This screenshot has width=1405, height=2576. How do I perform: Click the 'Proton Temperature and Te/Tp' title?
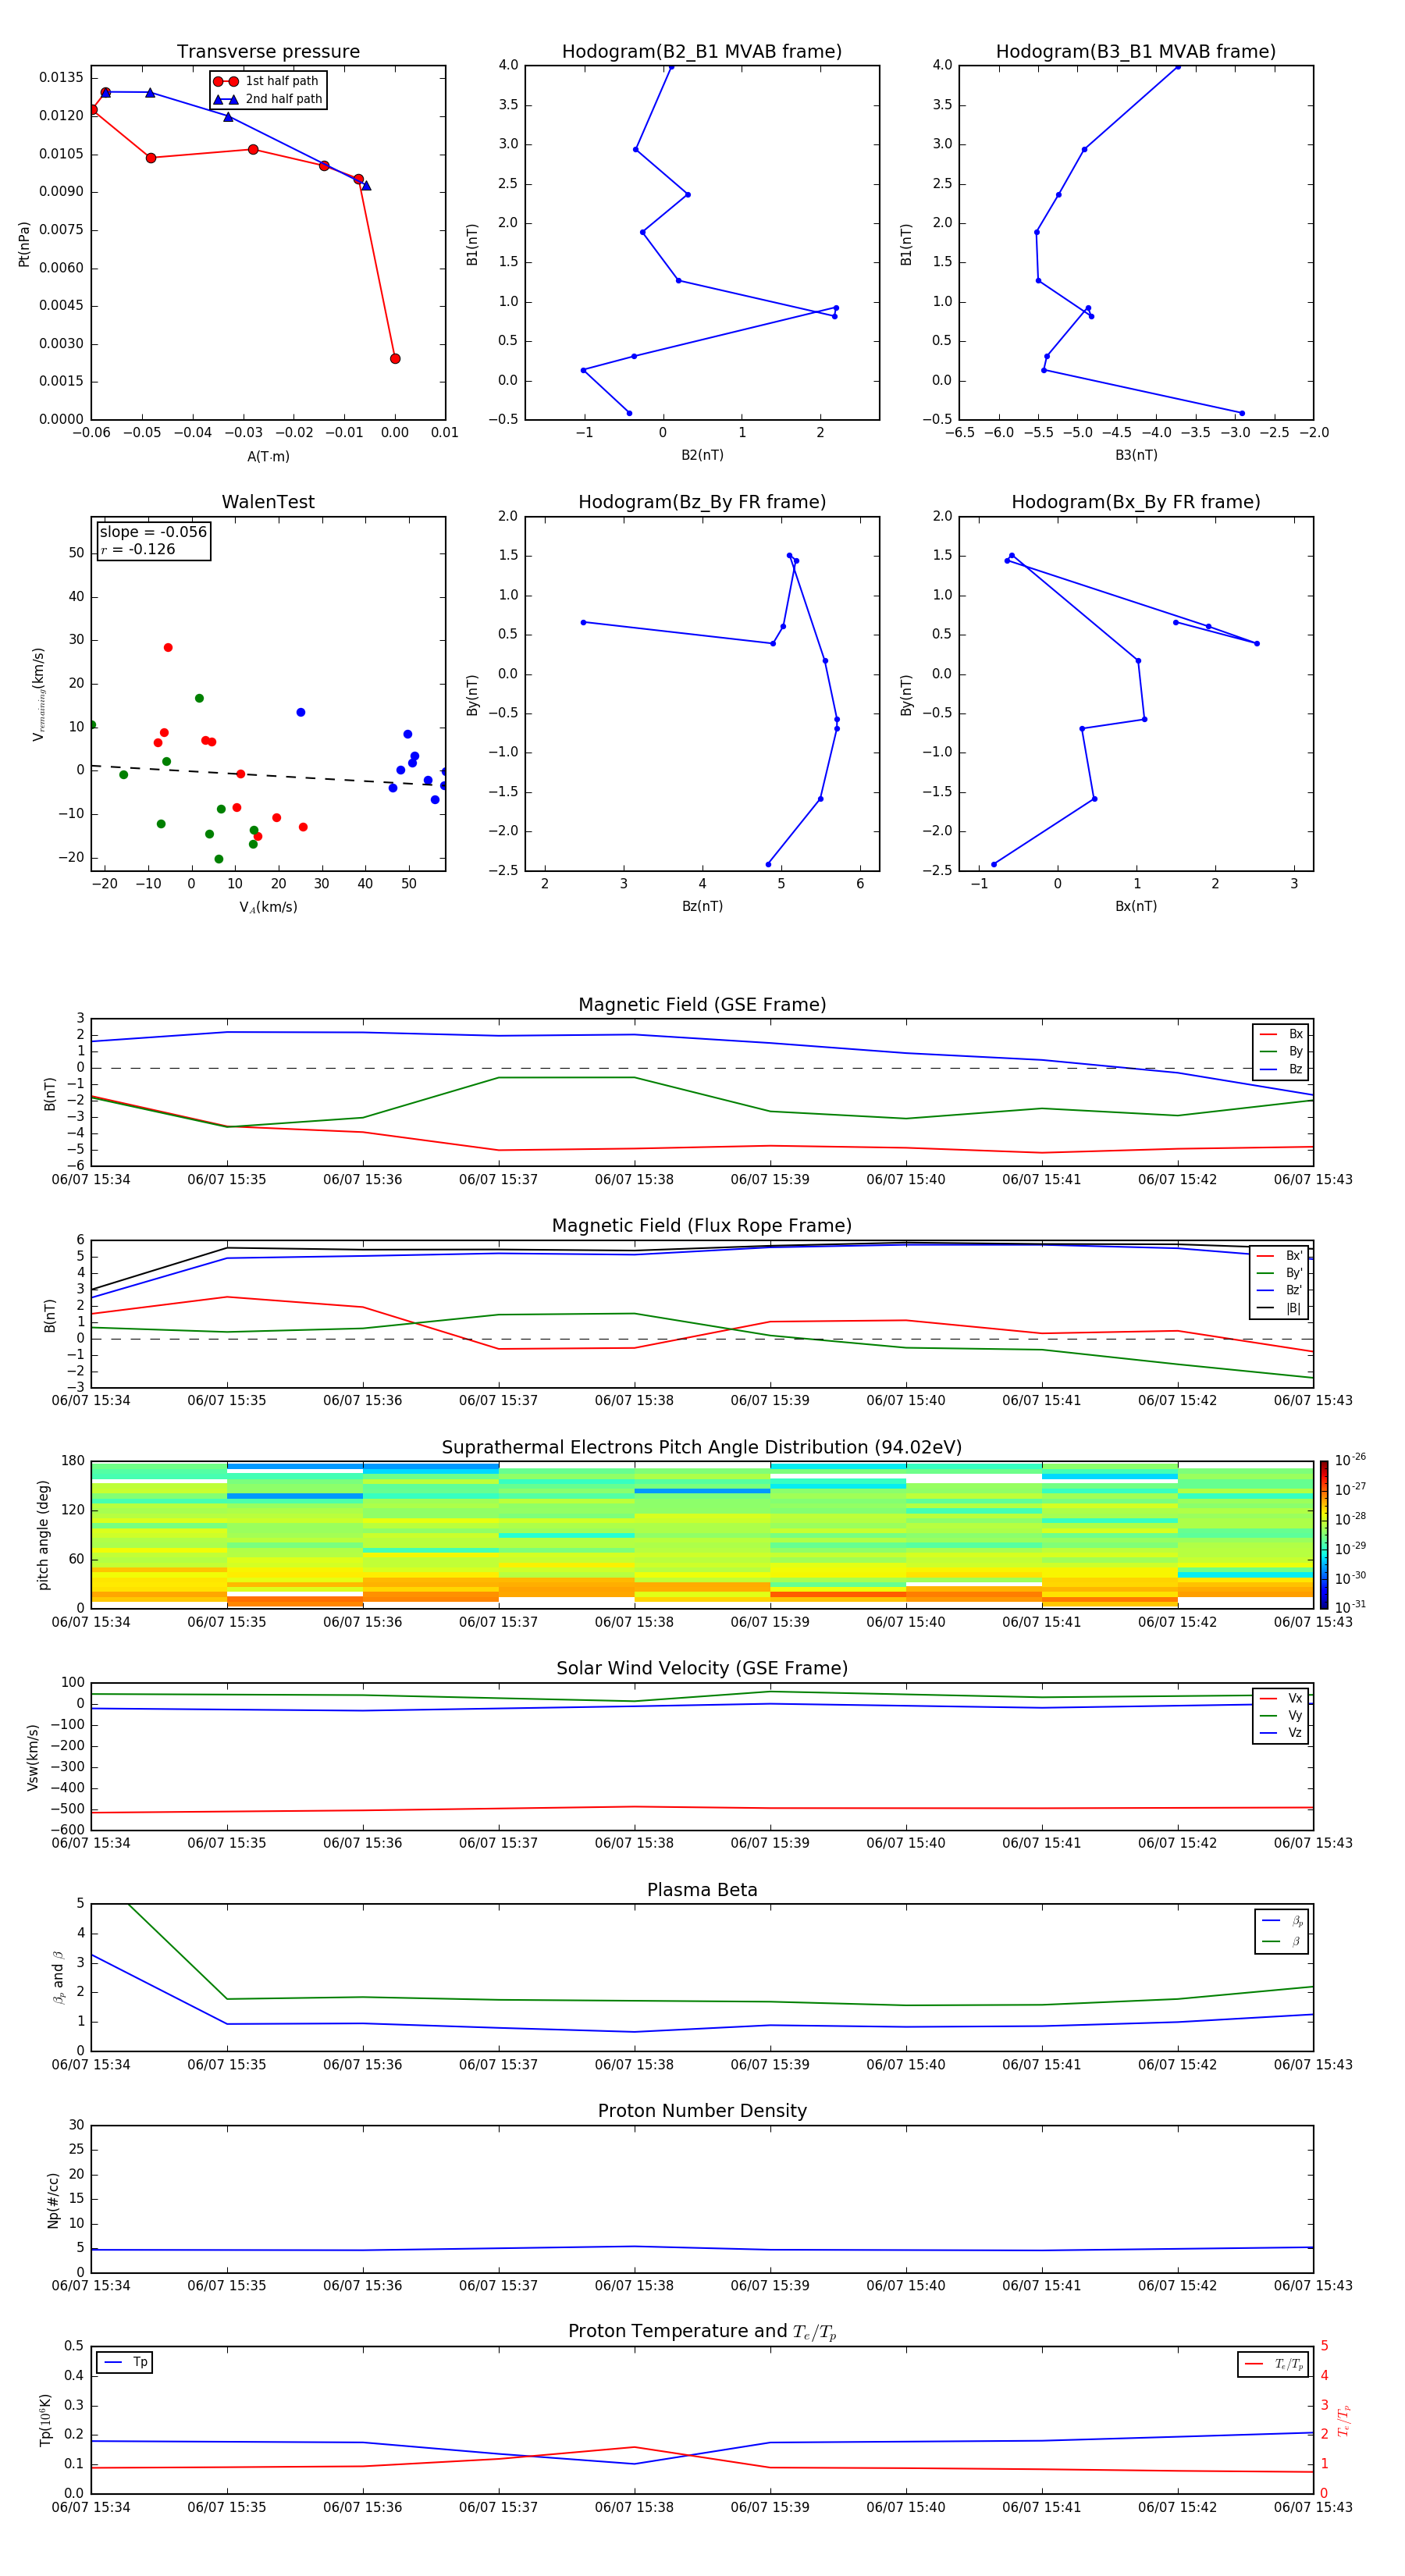[x=702, y=2332]
